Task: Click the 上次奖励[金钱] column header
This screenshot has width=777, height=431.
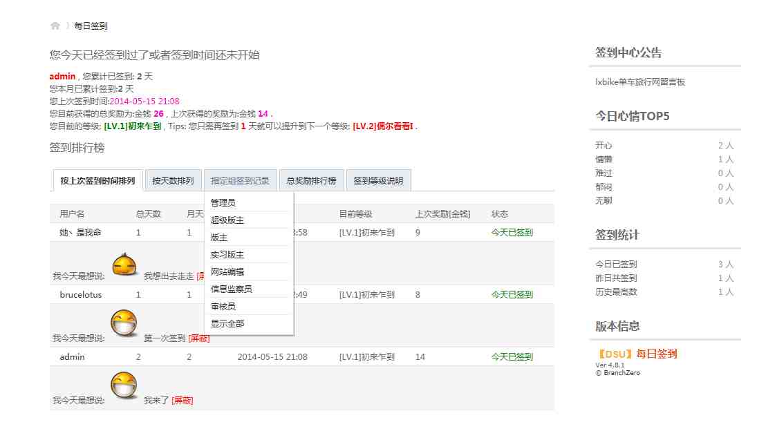Action: point(443,214)
